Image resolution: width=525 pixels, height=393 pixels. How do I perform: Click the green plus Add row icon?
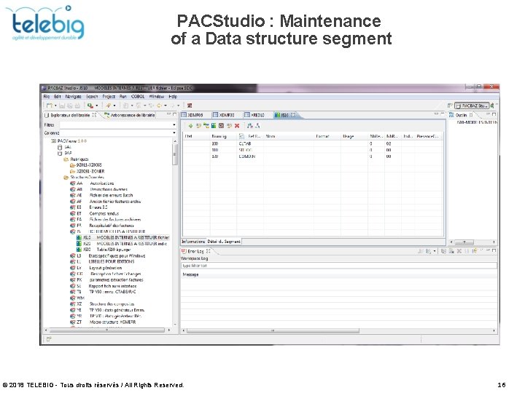click(190, 126)
